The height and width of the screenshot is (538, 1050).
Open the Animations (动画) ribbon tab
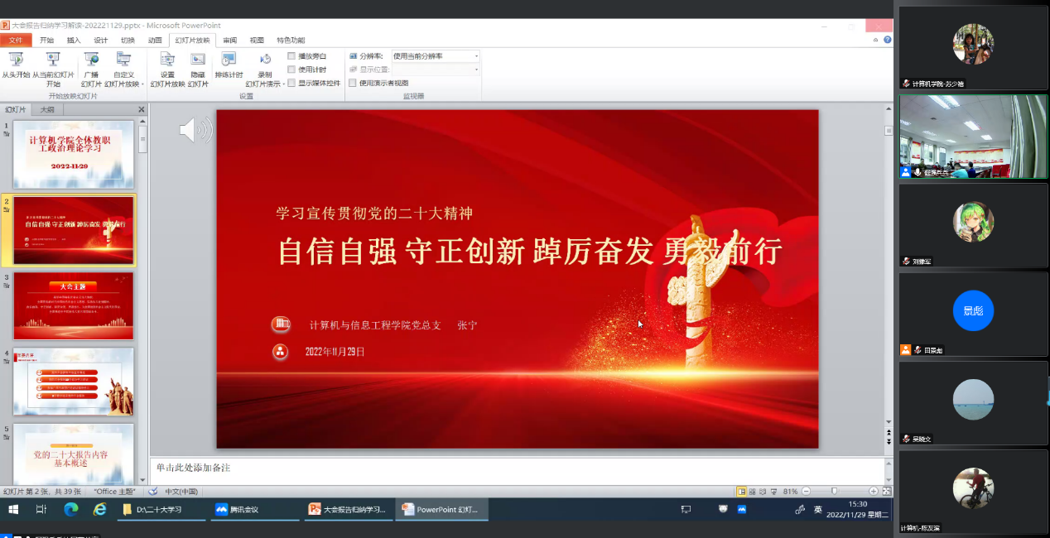(x=155, y=40)
